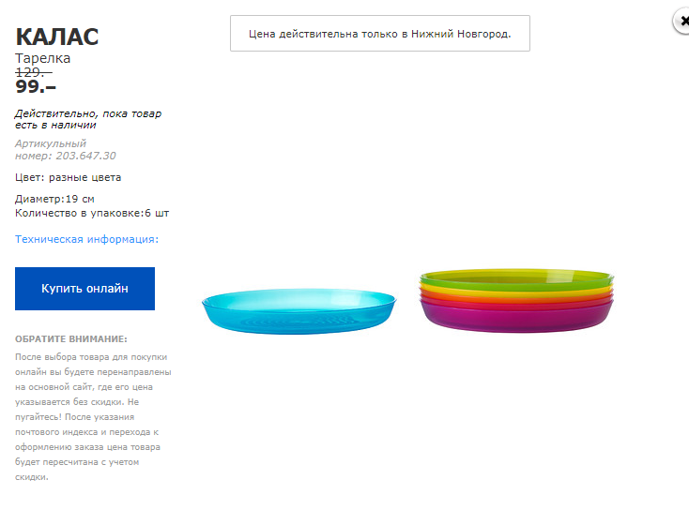Click the crossed-out old price 129

pyautogui.click(x=33, y=71)
